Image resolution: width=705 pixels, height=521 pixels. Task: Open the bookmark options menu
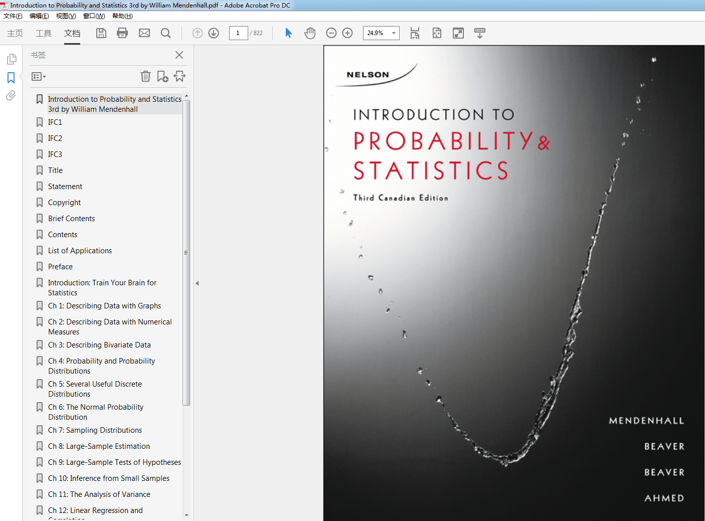(x=38, y=76)
